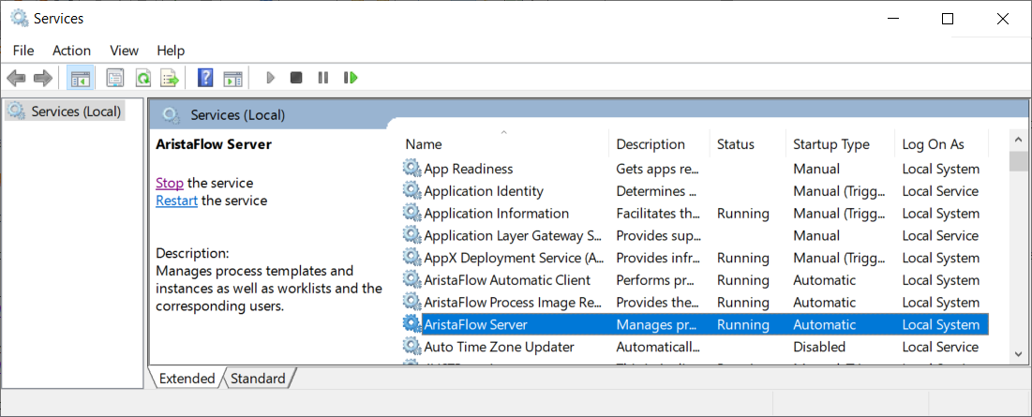
Task: Click the list scrollbar down arrow
Action: (x=1018, y=354)
